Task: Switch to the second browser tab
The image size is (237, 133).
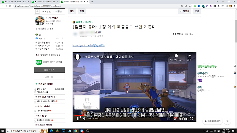Action: (x=45, y=2)
